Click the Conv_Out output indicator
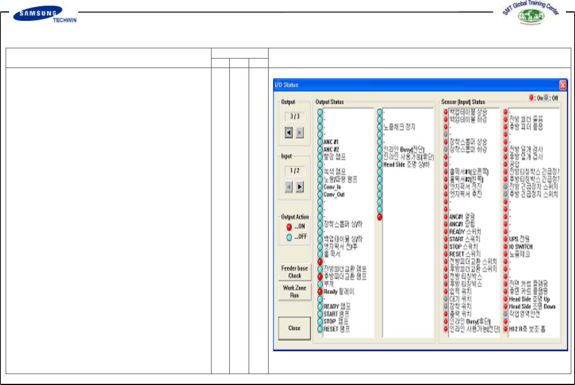The width and height of the screenshot is (575, 385). (x=320, y=194)
